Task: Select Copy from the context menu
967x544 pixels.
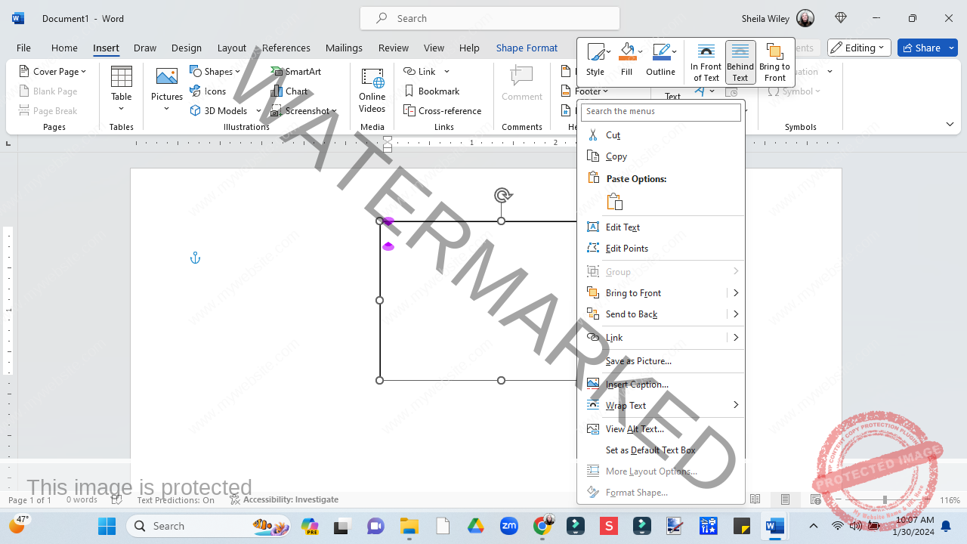Action: pyautogui.click(x=660, y=156)
